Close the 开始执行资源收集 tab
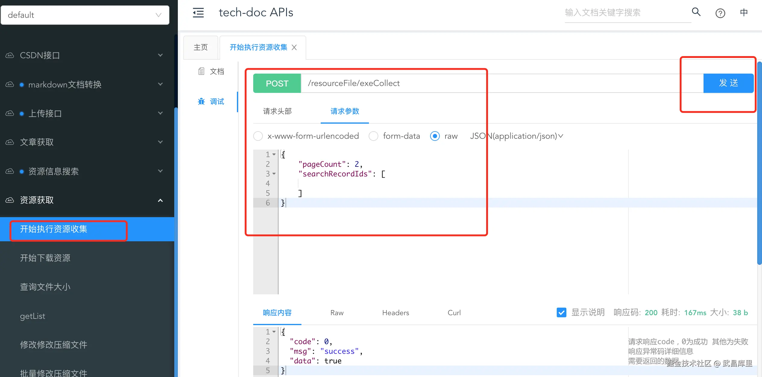The width and height of the screenshot is (762, 377). point(294,47)
